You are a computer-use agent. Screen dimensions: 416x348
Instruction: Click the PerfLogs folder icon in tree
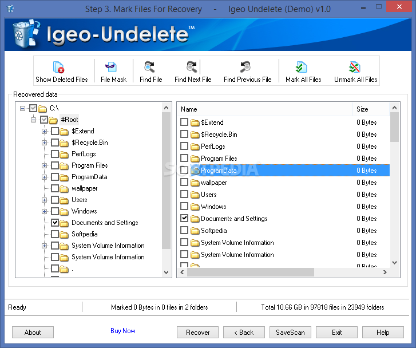64,154
